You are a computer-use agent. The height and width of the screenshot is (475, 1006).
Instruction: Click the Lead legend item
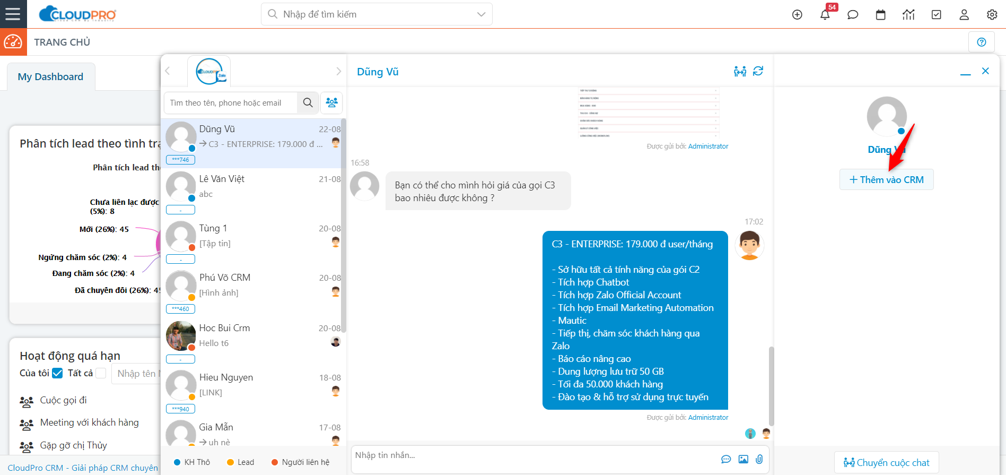click(x=240, y=462)
